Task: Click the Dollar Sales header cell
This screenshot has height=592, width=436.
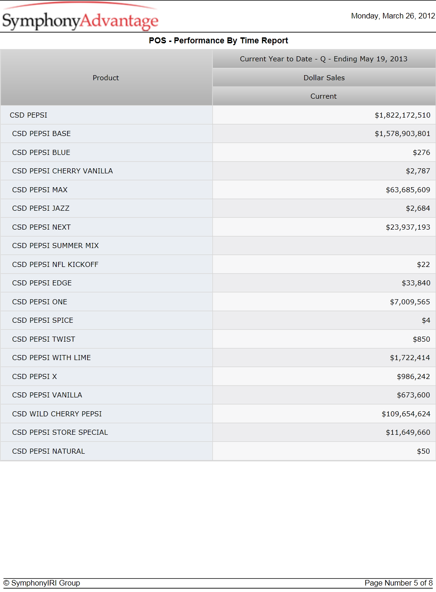Action: 324,77
